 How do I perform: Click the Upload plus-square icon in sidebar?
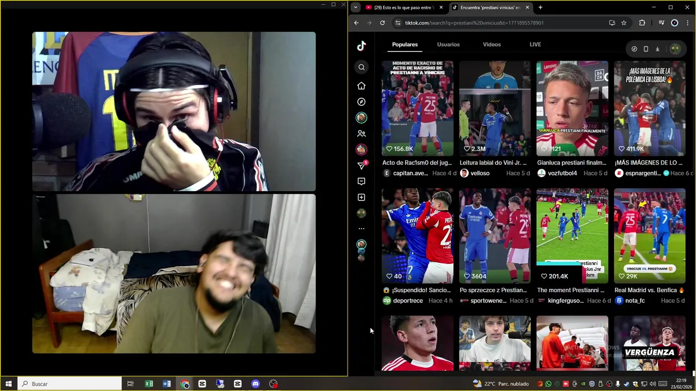point(362,197)
